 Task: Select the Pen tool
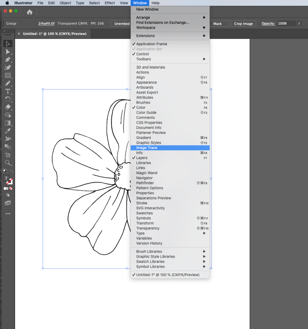pyautogui.click(x=8, y=60)
